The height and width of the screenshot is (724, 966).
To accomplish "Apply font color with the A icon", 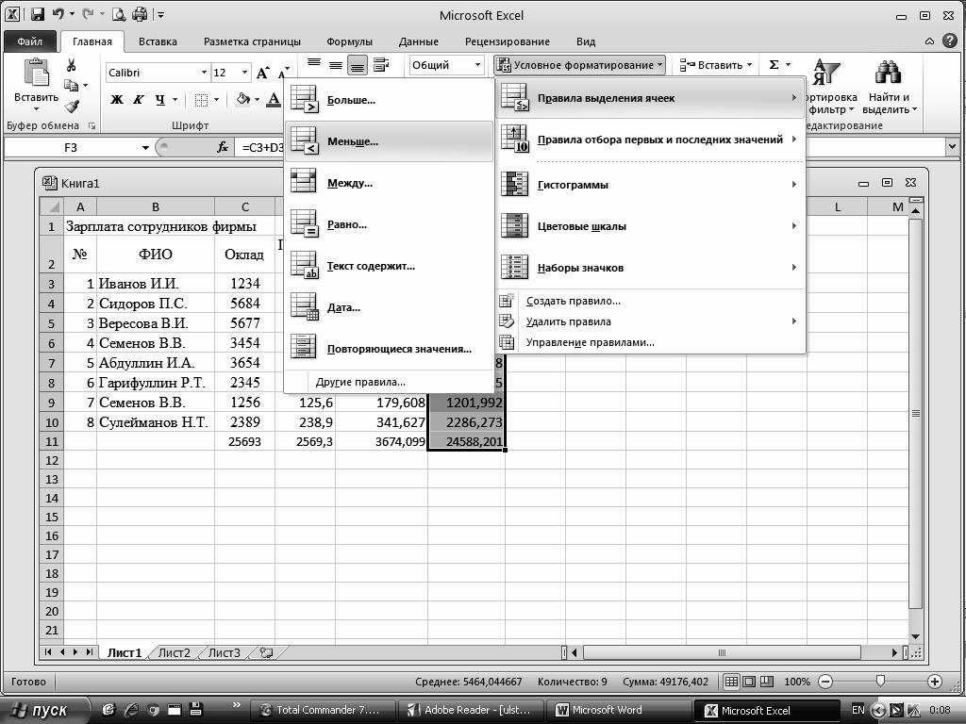I will tap(274, 99).
